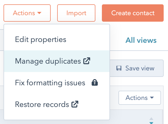Click the Create contact button
This screenshot has width=168, height=124.
point(133,13)
